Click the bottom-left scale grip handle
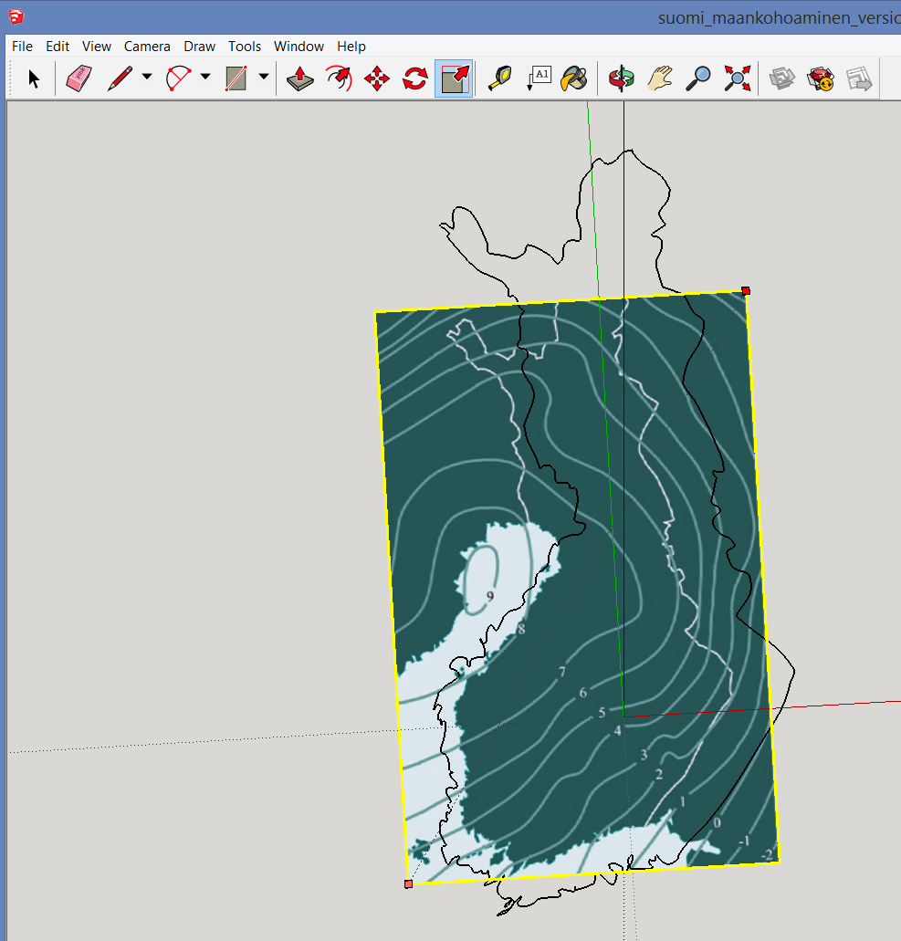The height and width of the screenshot is (941, 901). [x=408, y=883]
